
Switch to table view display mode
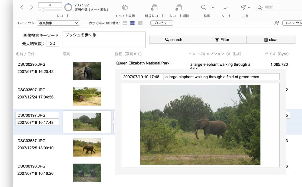tap(140, 23)
